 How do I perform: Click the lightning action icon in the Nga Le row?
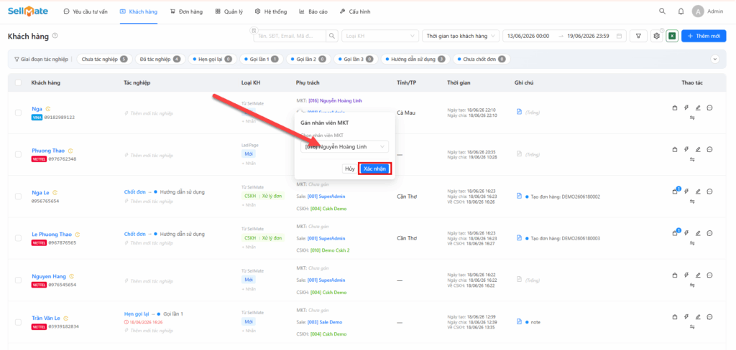point(686,191)
